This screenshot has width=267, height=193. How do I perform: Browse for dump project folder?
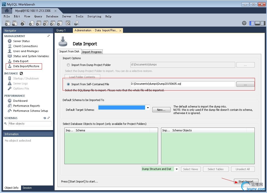[x=245, y=65]
